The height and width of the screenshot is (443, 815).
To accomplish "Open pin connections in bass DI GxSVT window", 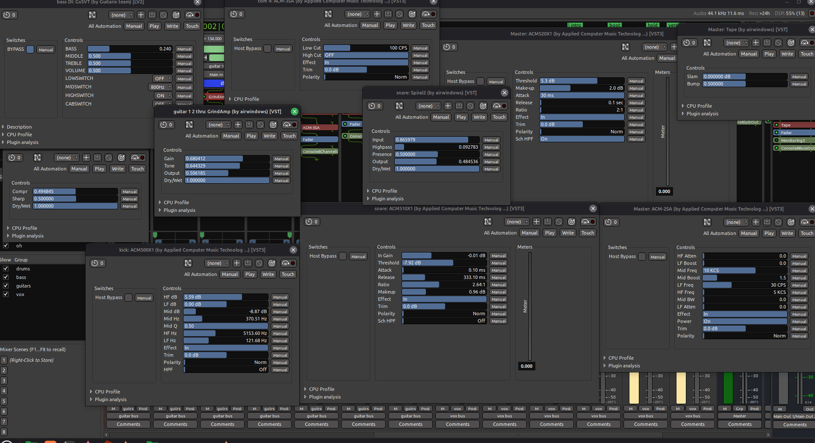I will click(x=92, y=15).
